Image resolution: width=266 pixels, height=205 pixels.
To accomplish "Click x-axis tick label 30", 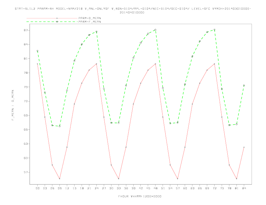I will 111,188.
